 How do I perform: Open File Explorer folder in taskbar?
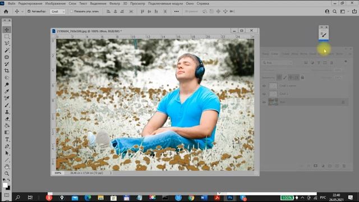tap(100, 198)
